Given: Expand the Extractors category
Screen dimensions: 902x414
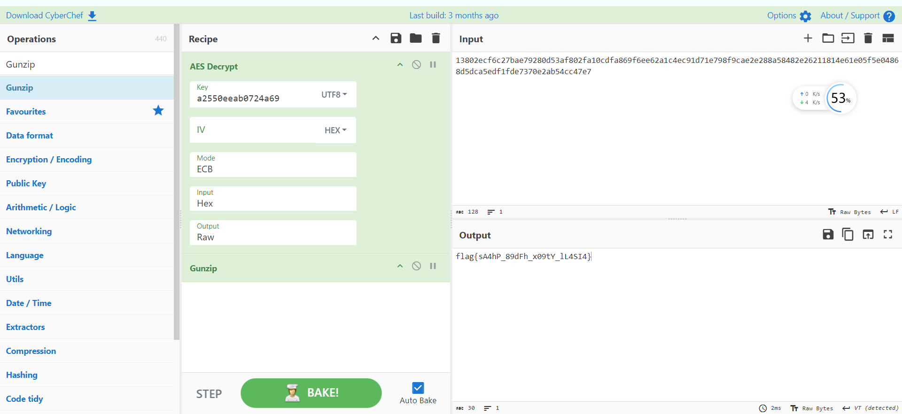Looking at the screenshot, I should [x=87, y=327].
